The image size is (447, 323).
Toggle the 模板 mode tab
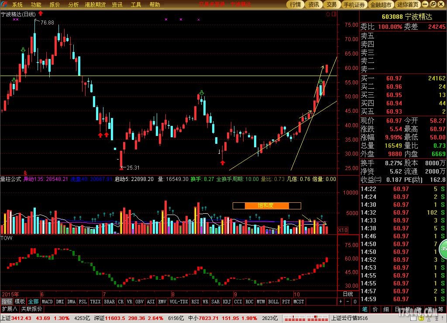click(x=20, y=302)
